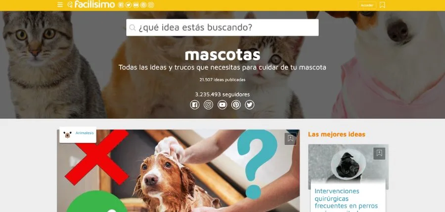Viewport: 445px width, 212px height.
Task: Open Facebook icon below seguidores count
Action: 195,105
